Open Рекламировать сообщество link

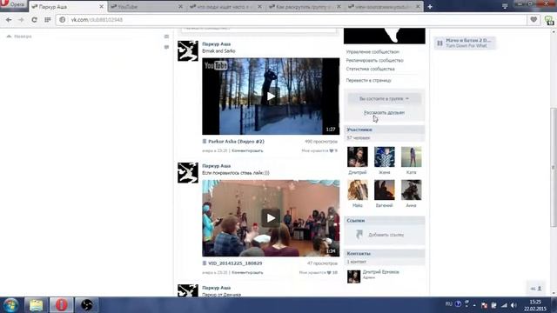[375, 60]
